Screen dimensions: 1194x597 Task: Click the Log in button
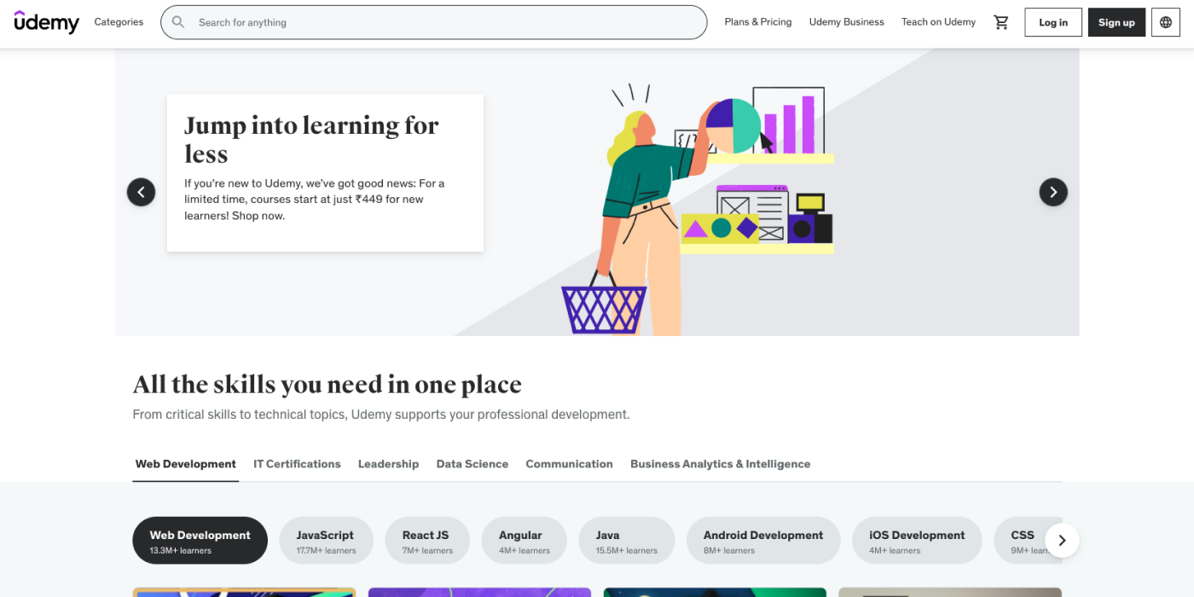tap(1053, 22)
